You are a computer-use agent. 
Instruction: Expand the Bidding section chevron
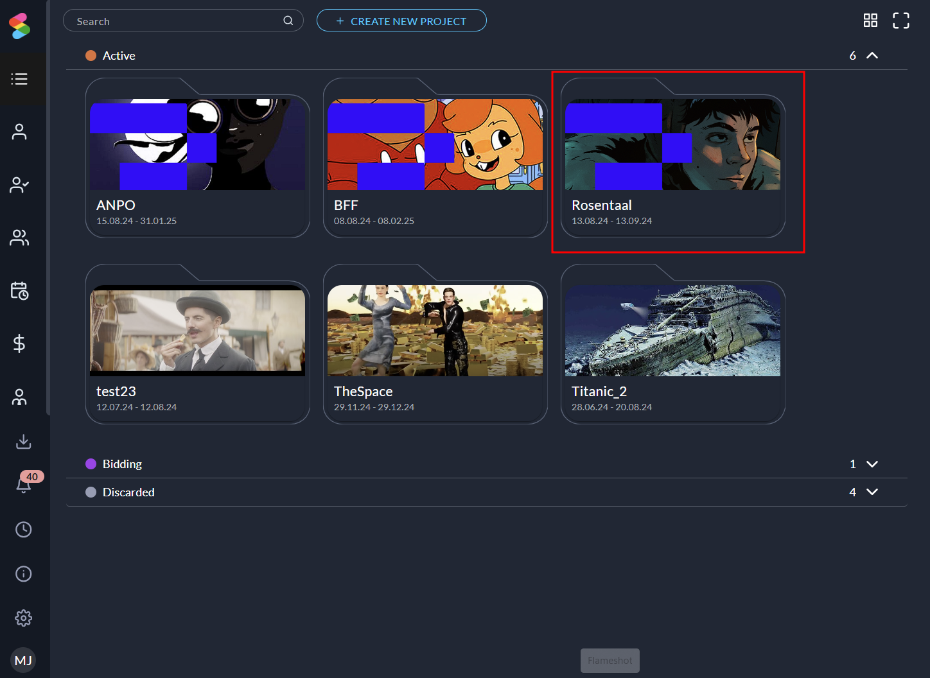click(x=872, y=464)
